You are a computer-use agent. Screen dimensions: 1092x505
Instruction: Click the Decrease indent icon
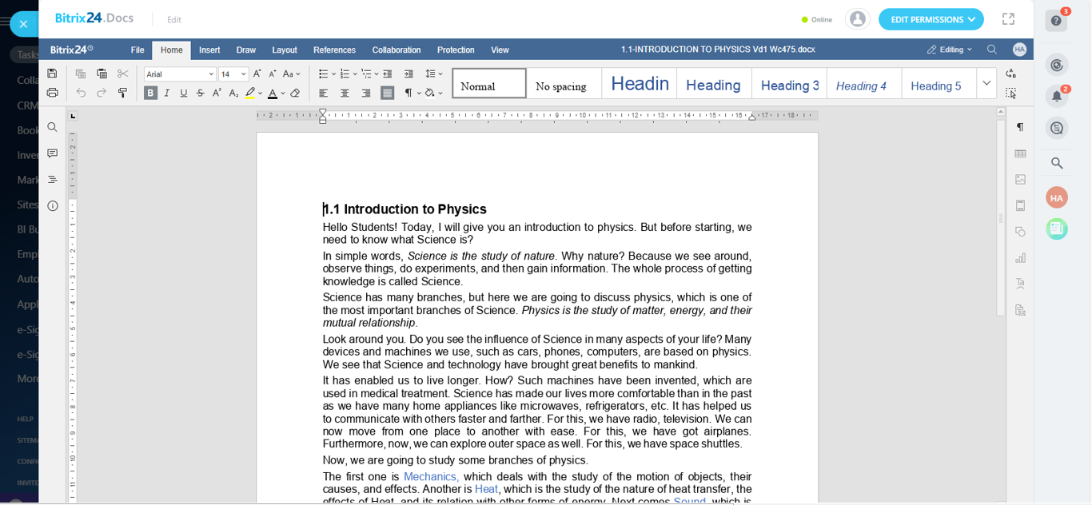388,74
